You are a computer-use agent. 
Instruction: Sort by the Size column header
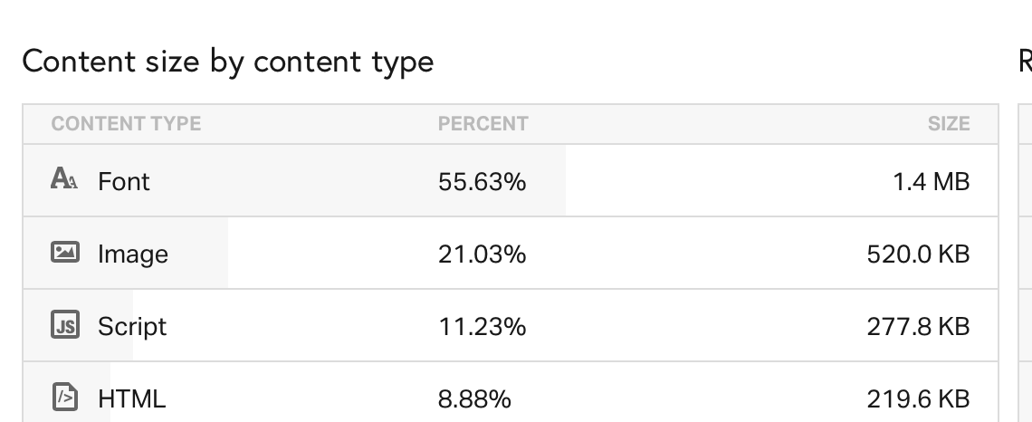click(x=948, y=124)
